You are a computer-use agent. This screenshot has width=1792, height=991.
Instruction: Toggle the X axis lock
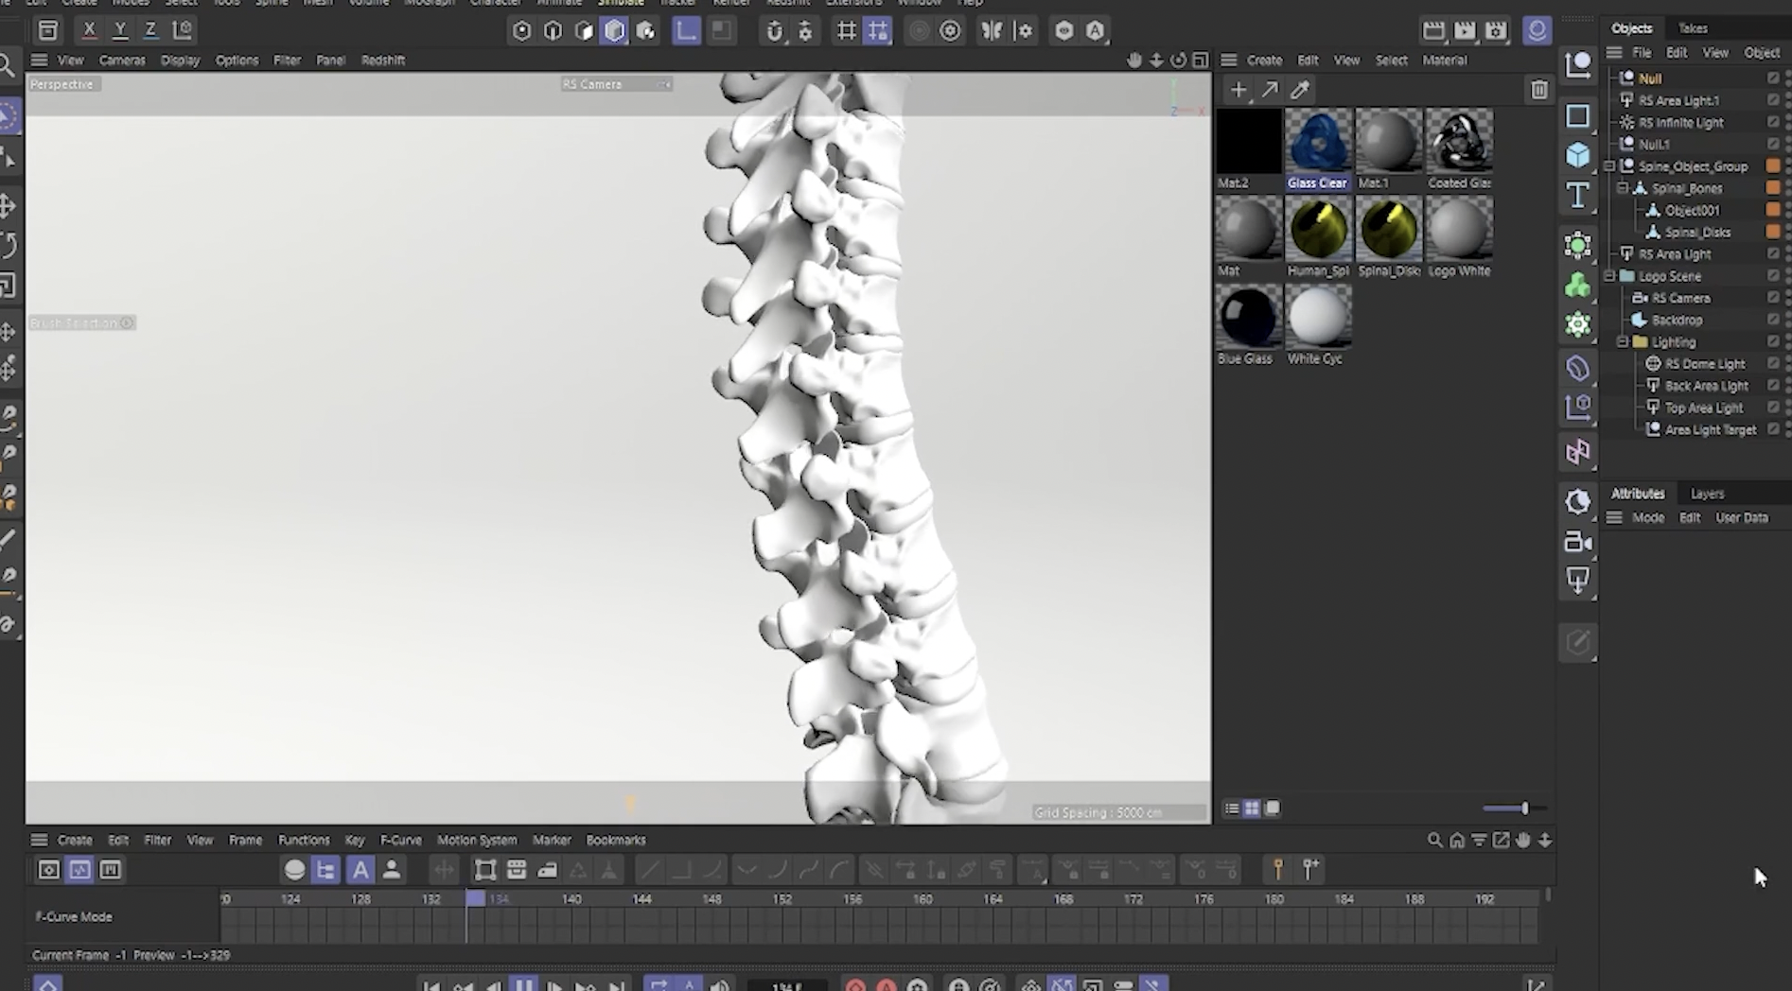[x=89, y=30]
